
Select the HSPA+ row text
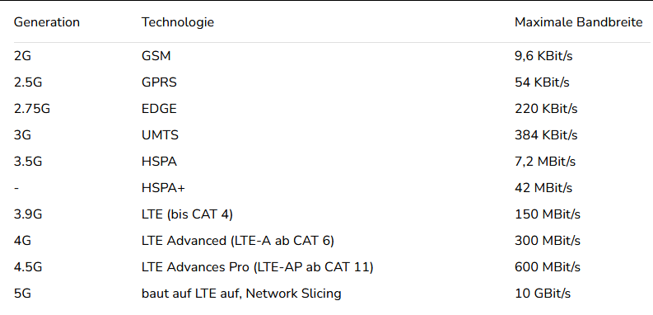(x=163, y=188)
